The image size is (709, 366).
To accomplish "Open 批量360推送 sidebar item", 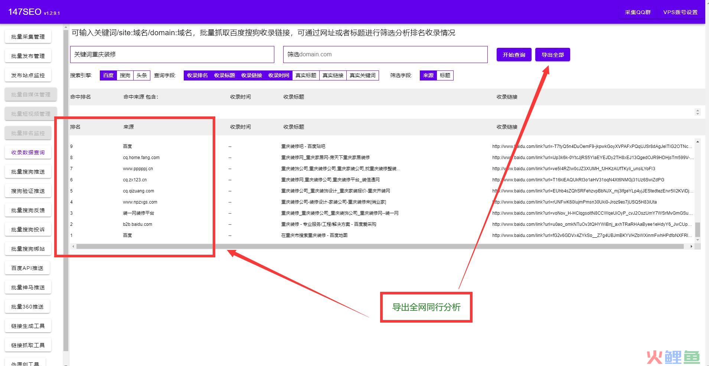I will pyautogui.click(x=27, y=307).
